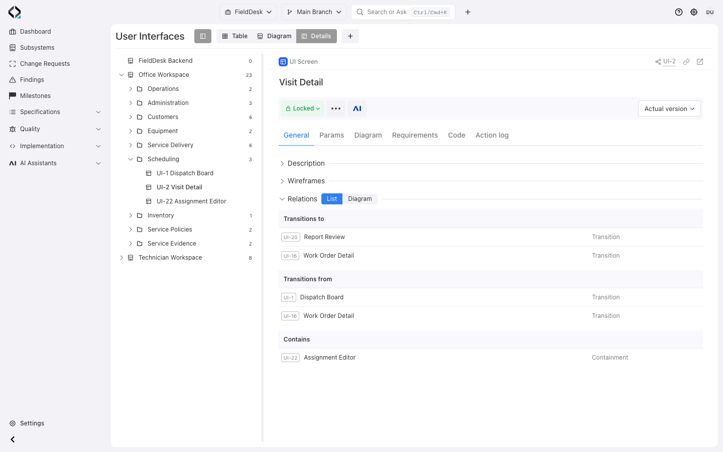The image size is (723, 452).
Task: Click the UI-2 identifier link
Action: pyautogui.click(x=669, y=62)
